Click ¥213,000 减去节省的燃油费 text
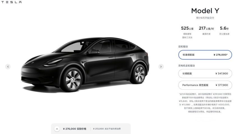The width and height of the screenshot is (239, 134). (107, 129)
